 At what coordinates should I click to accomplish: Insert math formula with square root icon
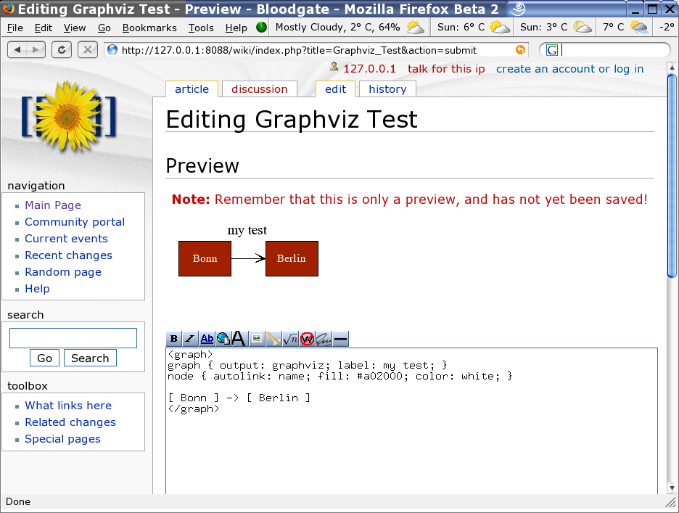(x=290, y=339)
